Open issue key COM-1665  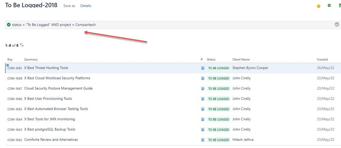coord(15,109)
